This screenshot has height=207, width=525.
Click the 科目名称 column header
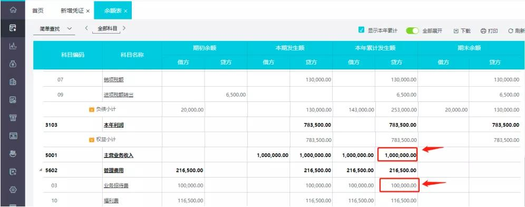click(132, 55)
